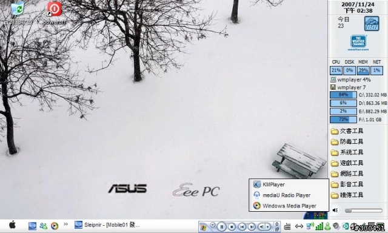Click the dotted double-arrow tray icon
This screenshot has height=233, width=388.
[299, 226]
